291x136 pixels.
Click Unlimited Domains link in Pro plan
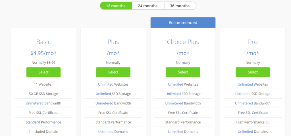(x=245, y=132)
